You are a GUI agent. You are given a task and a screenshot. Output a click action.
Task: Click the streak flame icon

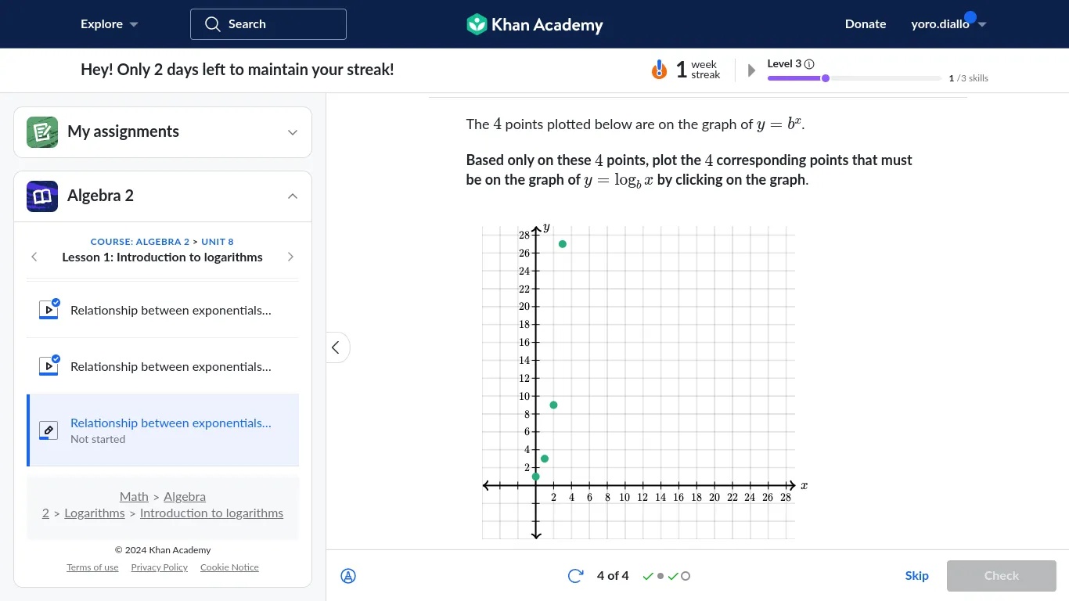(x=658, y=69)
